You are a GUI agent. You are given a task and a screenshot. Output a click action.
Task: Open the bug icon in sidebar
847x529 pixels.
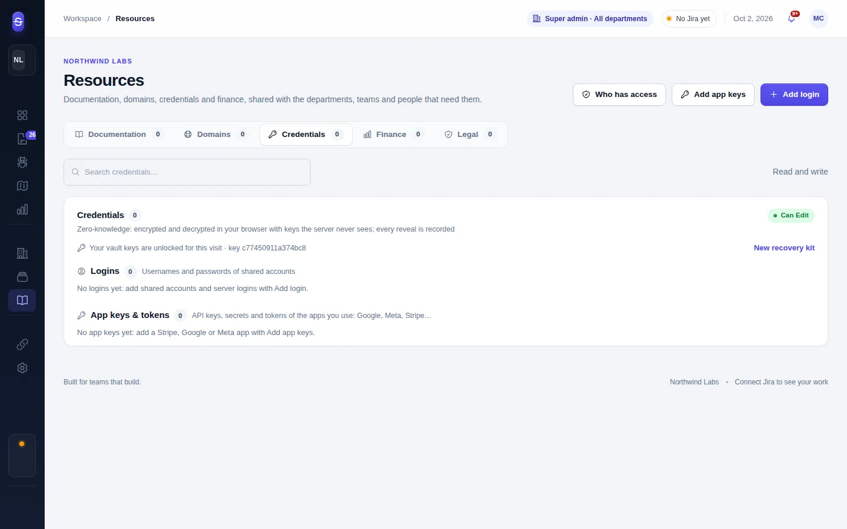pos(22,162)
